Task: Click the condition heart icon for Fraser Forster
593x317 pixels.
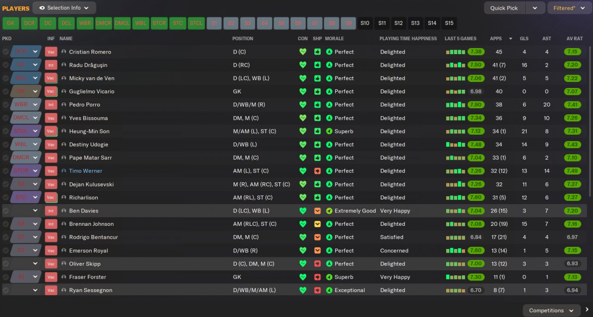Action: pos(303,277)
